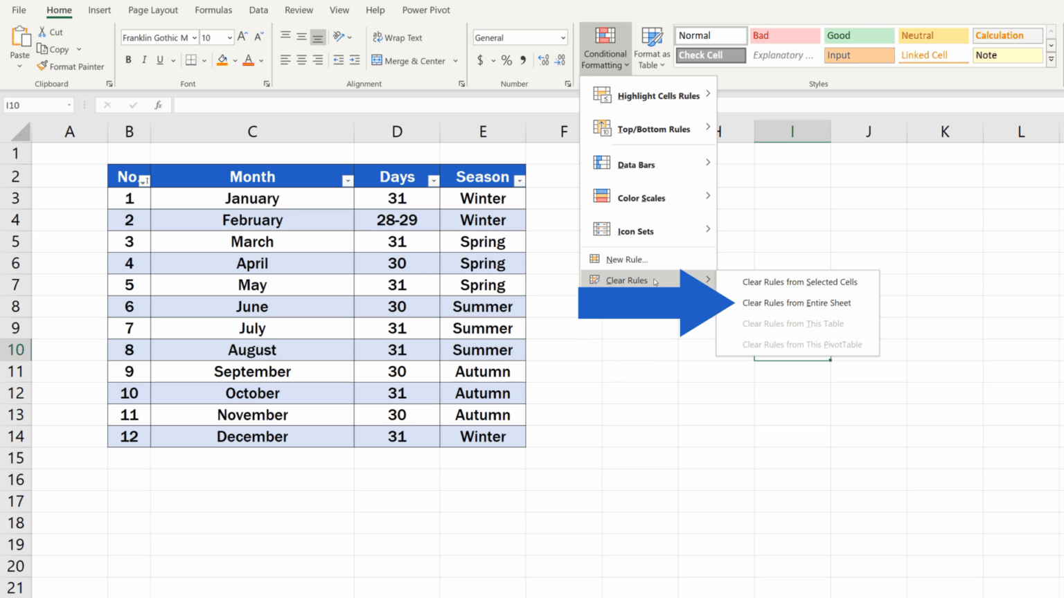Click the Name Box field
This screenshot has width=1064, height=598.
[x=33, y=105]
